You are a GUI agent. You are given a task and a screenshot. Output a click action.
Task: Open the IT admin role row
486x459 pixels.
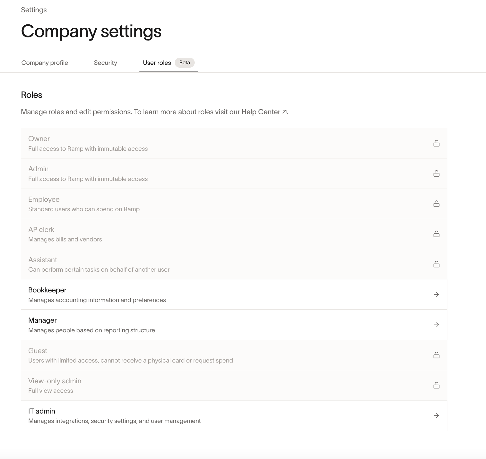click(x=234, y=415)
